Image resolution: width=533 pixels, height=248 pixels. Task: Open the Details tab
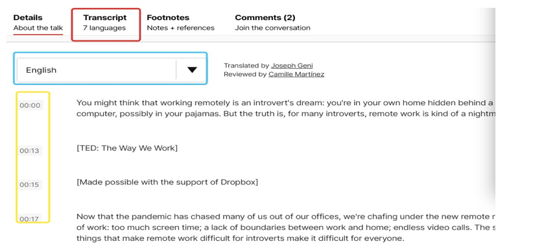point(38,23)
